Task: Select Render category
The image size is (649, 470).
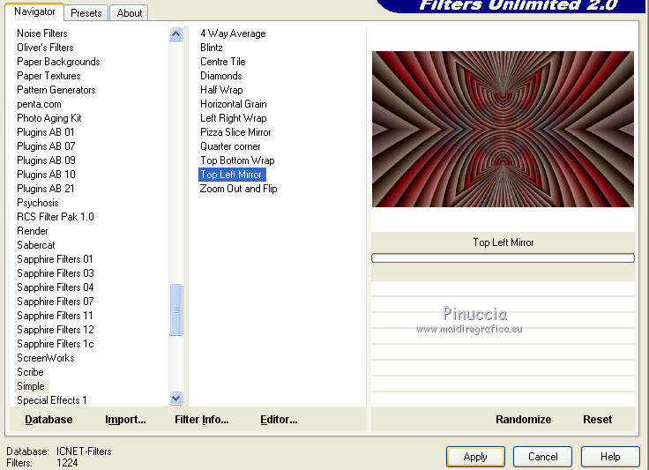Action: (x=33, y=231)
